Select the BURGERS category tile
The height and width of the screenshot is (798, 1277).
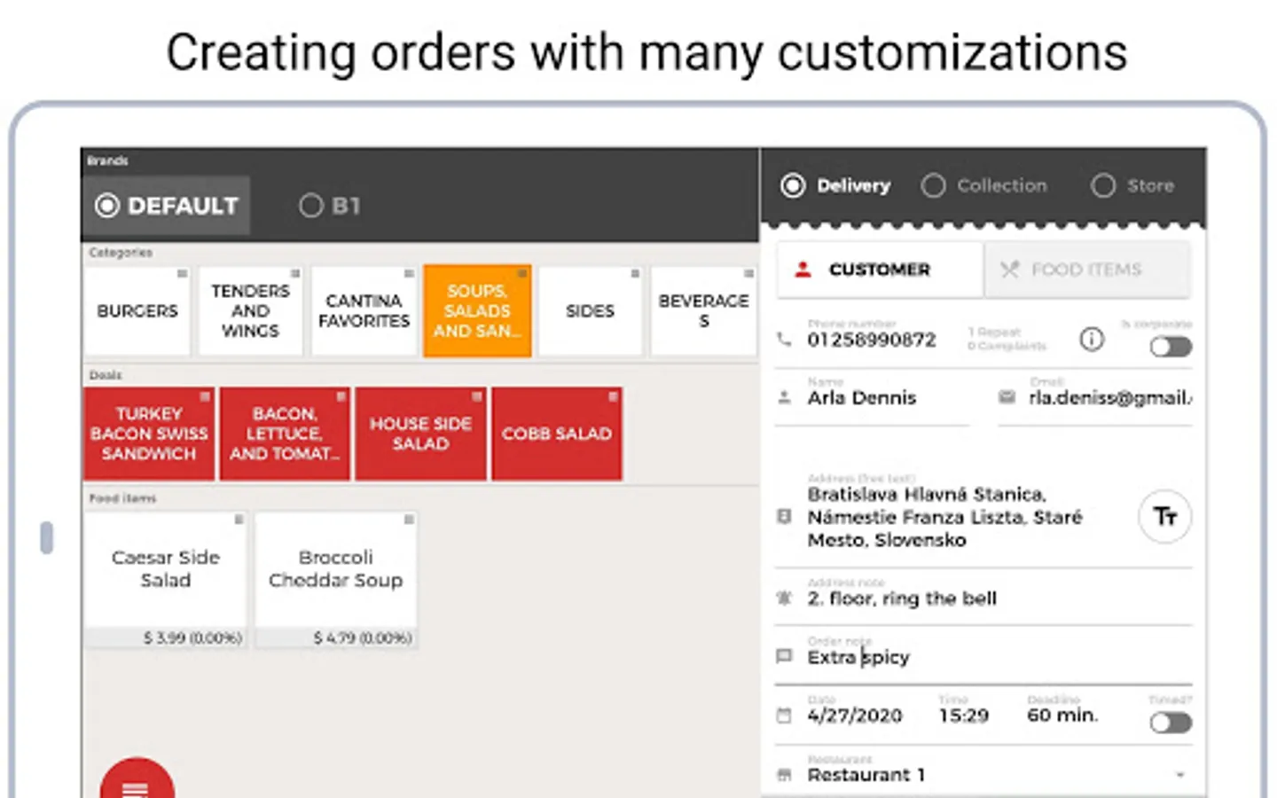tap(137, 311)
